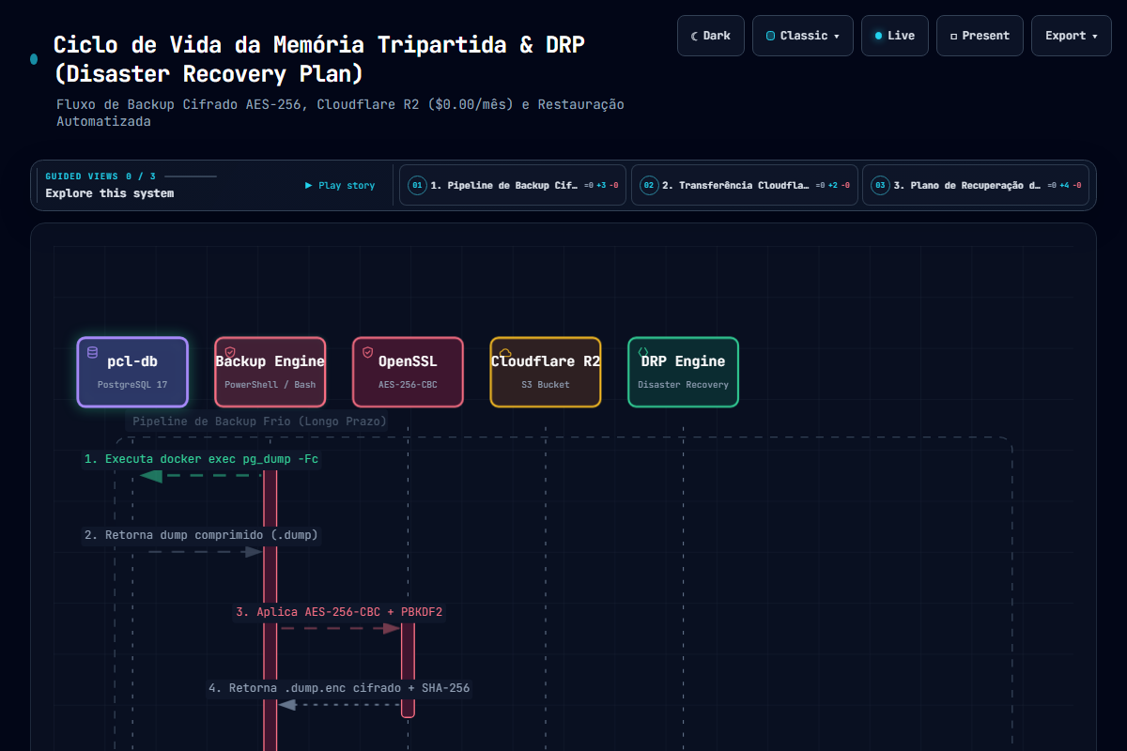Screen dimensions: 1127x751
Task: Click the cloud icon on Cloudflare R2
Action: point(505,352)
